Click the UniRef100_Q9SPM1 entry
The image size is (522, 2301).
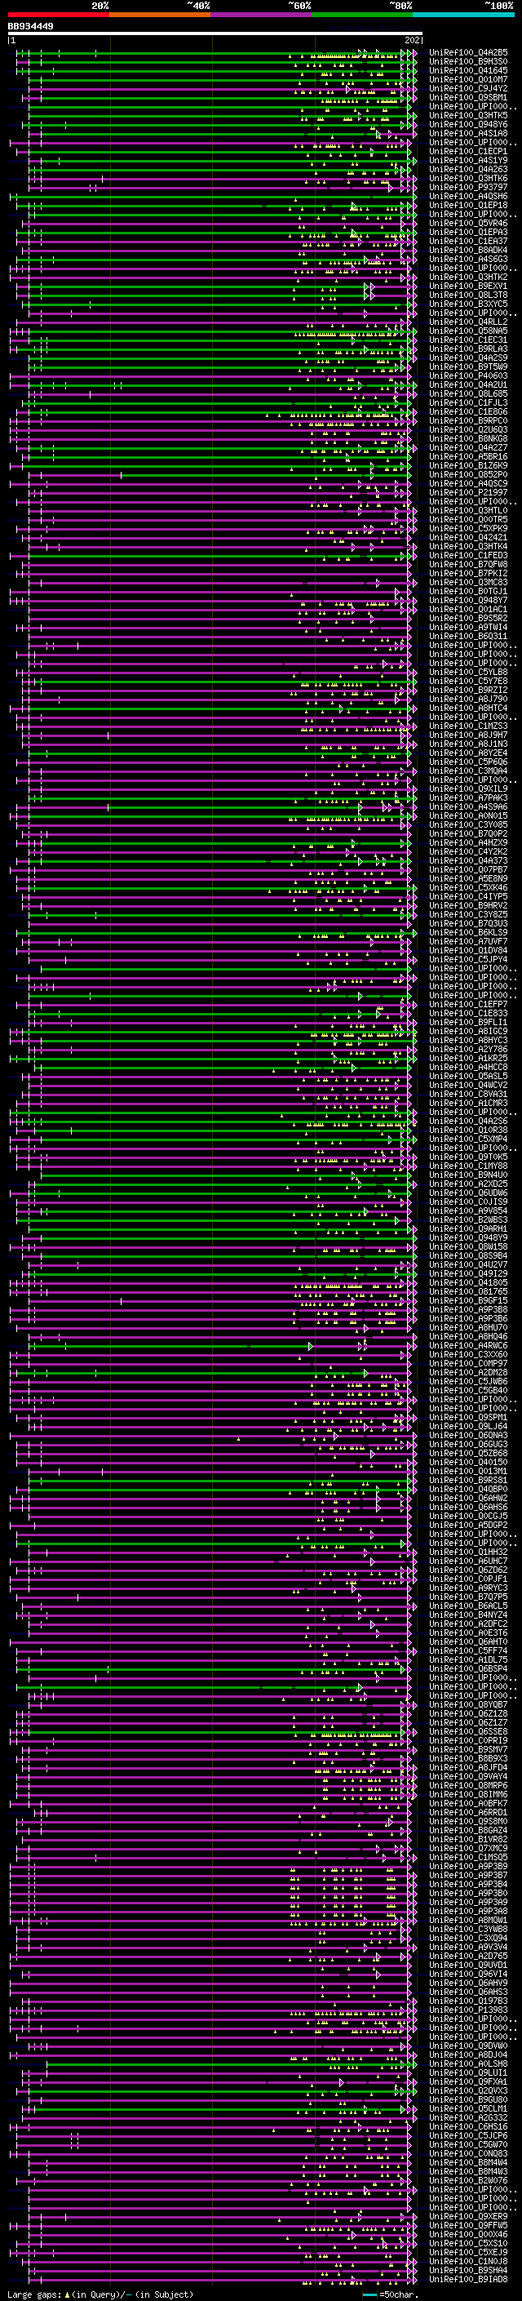click(x=468, y=1417)
